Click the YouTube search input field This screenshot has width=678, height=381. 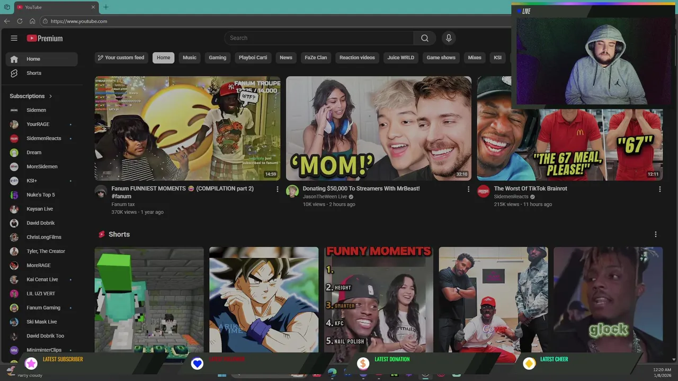pos(319,38)
